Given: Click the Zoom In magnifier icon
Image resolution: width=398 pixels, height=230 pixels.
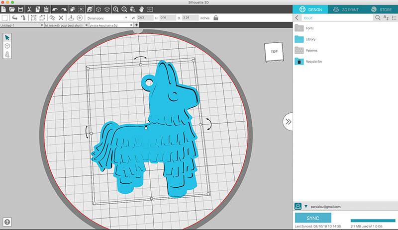Looking at the screenshot, I should click(115, 9).
